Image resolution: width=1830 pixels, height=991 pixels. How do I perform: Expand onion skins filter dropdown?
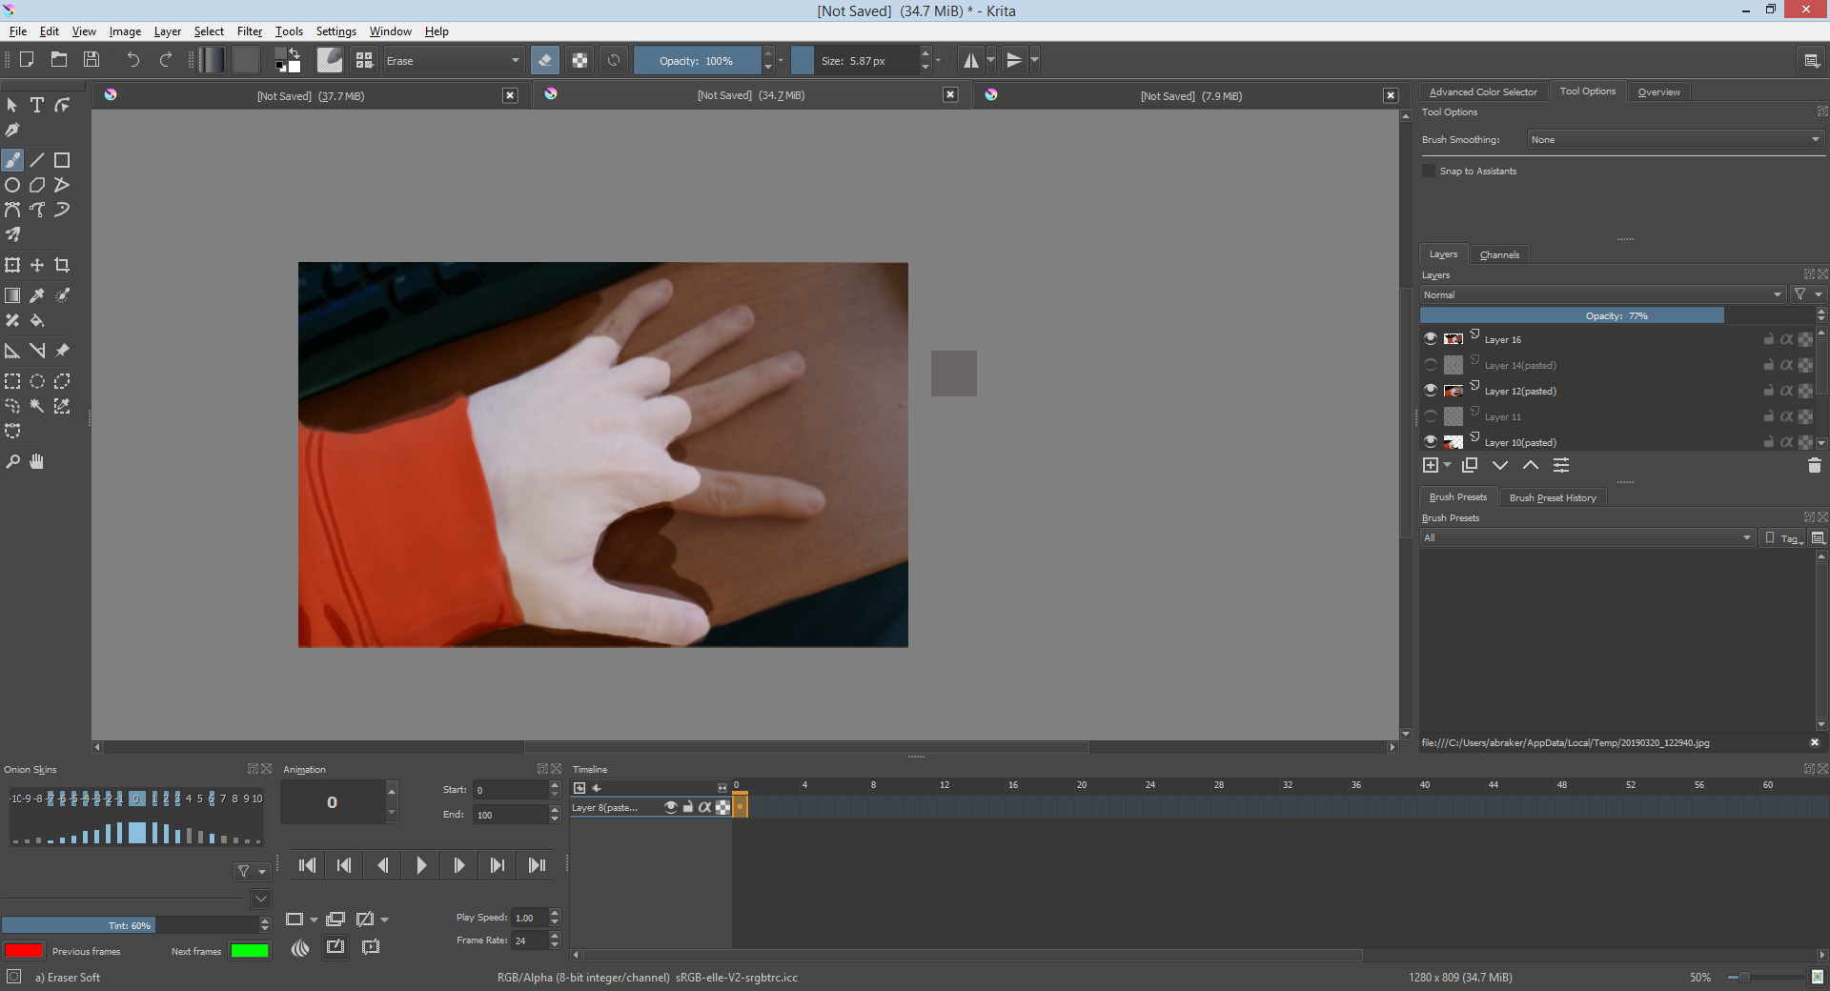(x=252, y=871)
